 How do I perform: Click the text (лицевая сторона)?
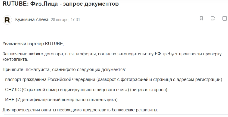pyautogui.click(x=149, y=90)
